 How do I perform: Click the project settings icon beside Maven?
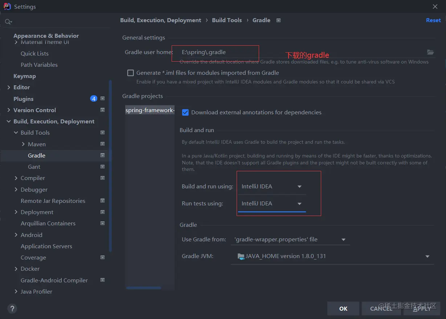tap(103, 144)
